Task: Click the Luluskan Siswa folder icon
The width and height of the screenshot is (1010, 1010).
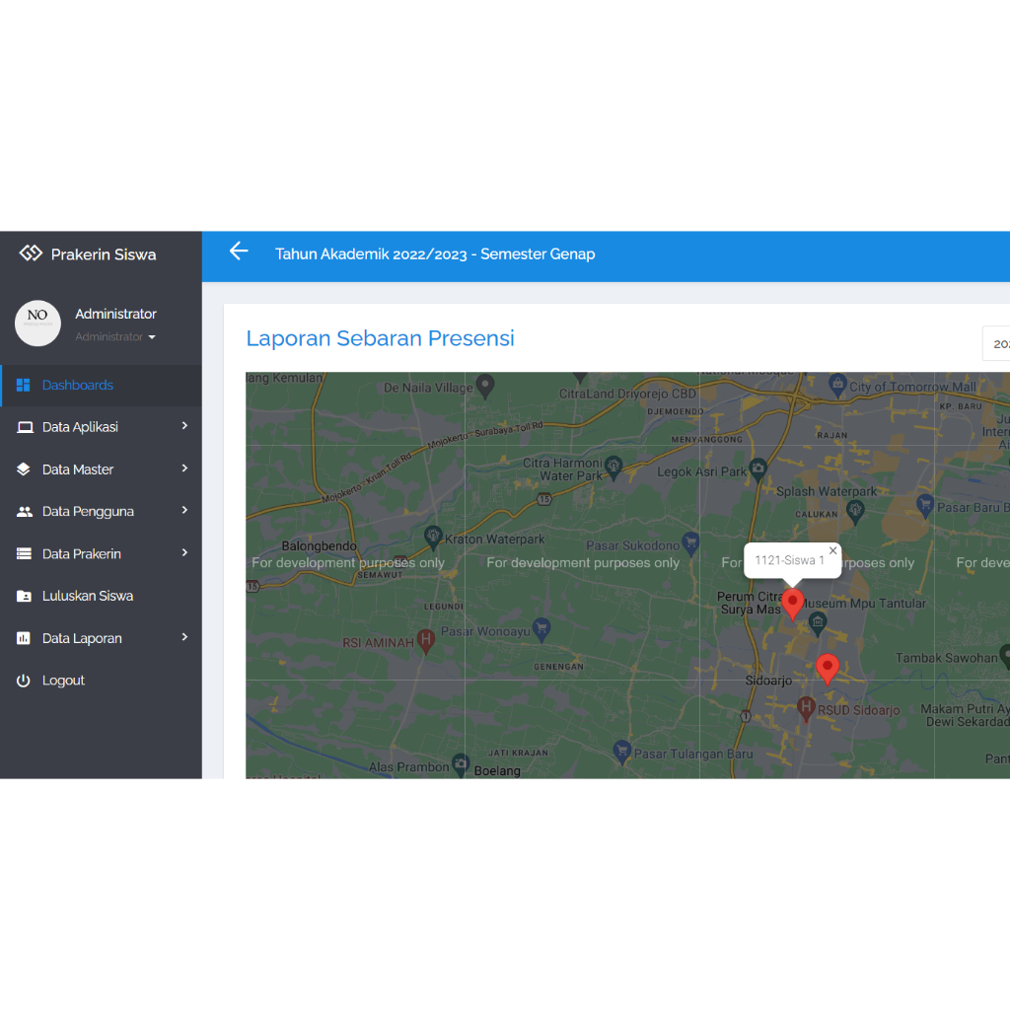Action: click(x=24, y=596)
